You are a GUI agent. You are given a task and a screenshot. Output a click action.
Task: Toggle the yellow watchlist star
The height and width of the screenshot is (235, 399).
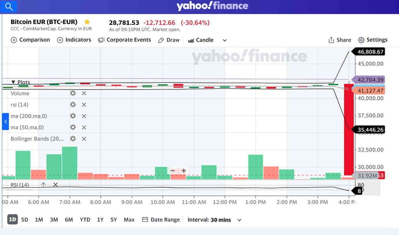coord(87,22)
